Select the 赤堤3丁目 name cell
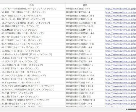Image resolution: width=136 pixels, height=112 pixels. pyautogui.click(x=33, y=68)
